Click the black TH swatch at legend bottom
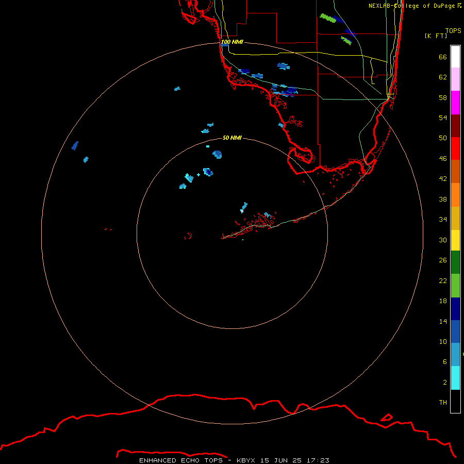This screenshot has height=464, width=464. 455,401
